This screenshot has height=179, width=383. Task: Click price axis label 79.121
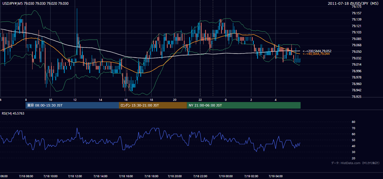click(356, 26)
